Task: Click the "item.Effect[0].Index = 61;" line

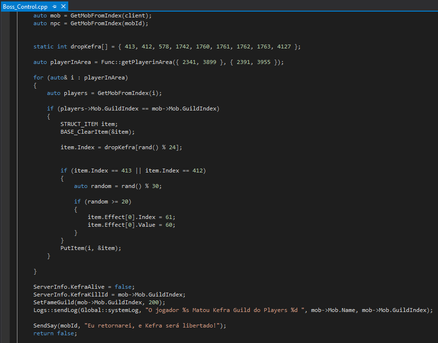Action: tap(131, 217)
